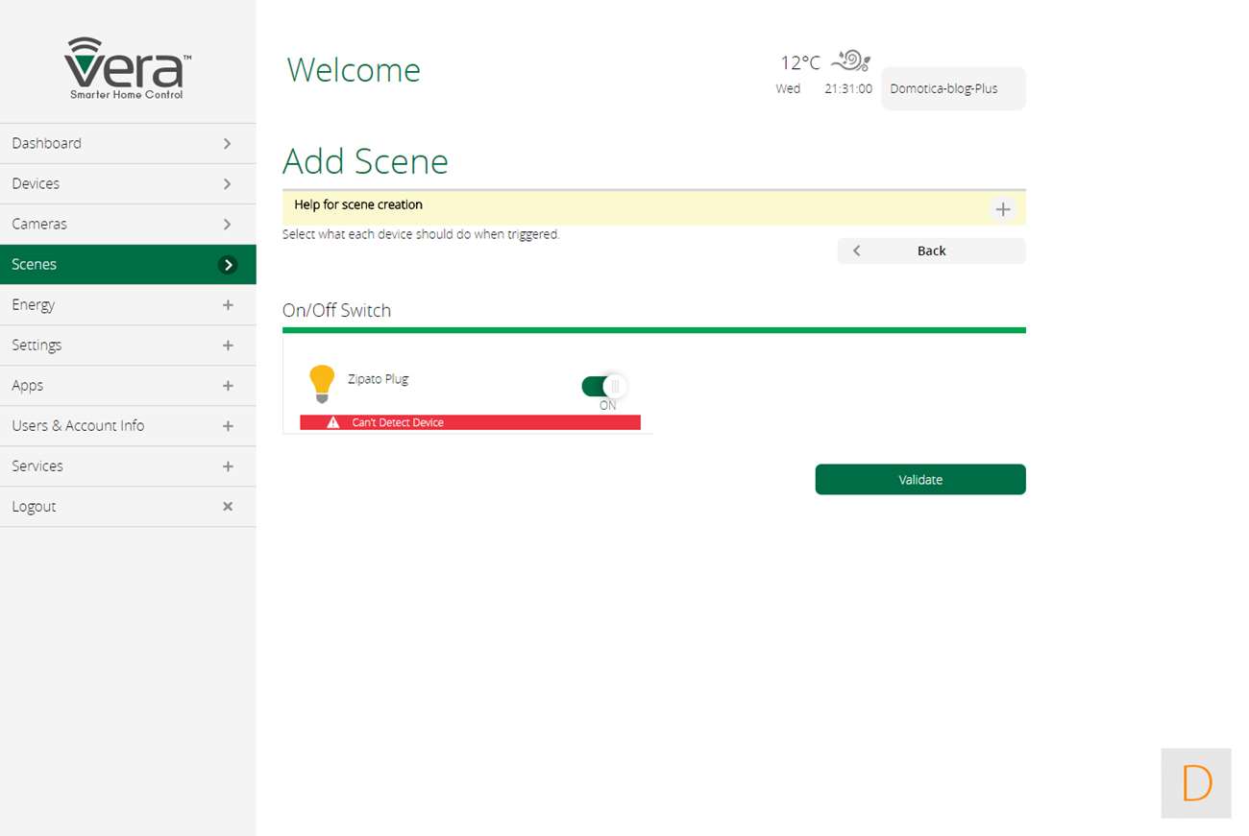Expand the Help for scene creation panel
The width and height of the screenshot is (1249, 836).
tap(1002, 209)
